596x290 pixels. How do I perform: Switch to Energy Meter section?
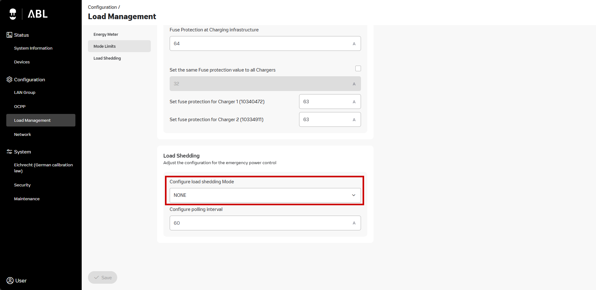106,35
